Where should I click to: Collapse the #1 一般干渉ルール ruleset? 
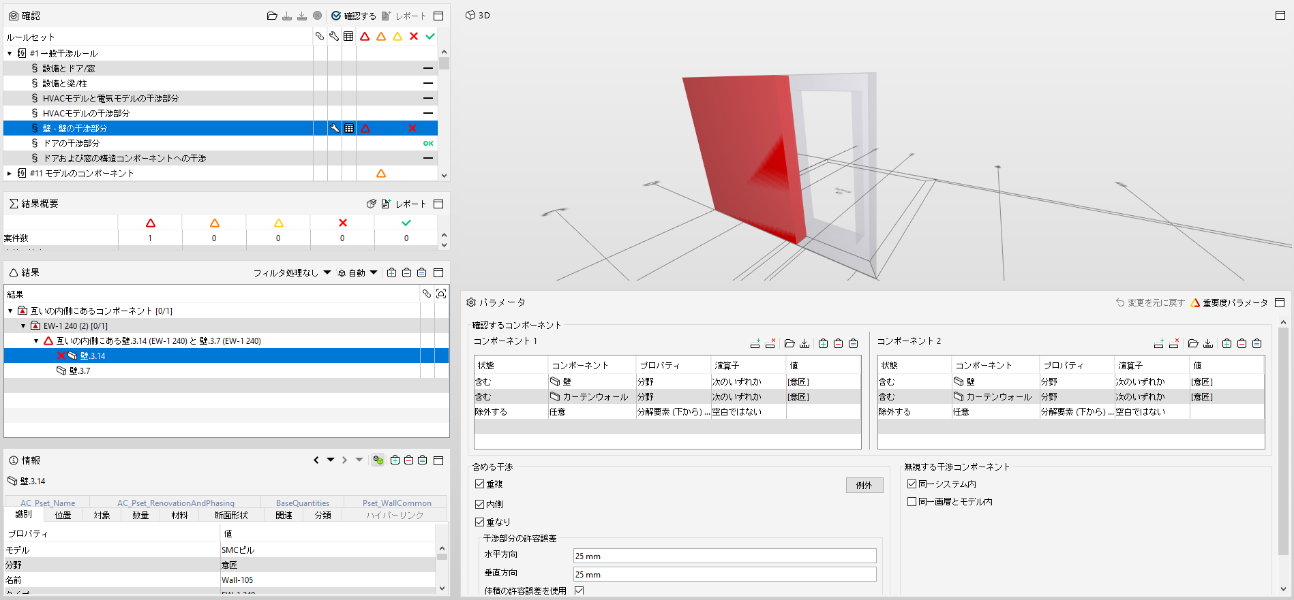click(10, 53)
